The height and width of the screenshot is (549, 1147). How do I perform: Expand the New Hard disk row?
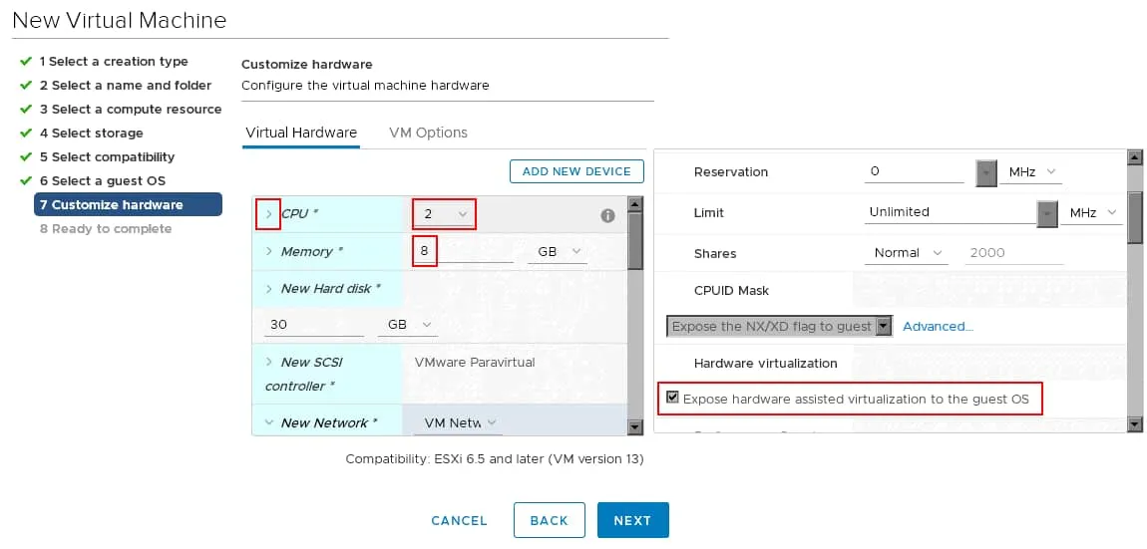click(x=269, y=288)
